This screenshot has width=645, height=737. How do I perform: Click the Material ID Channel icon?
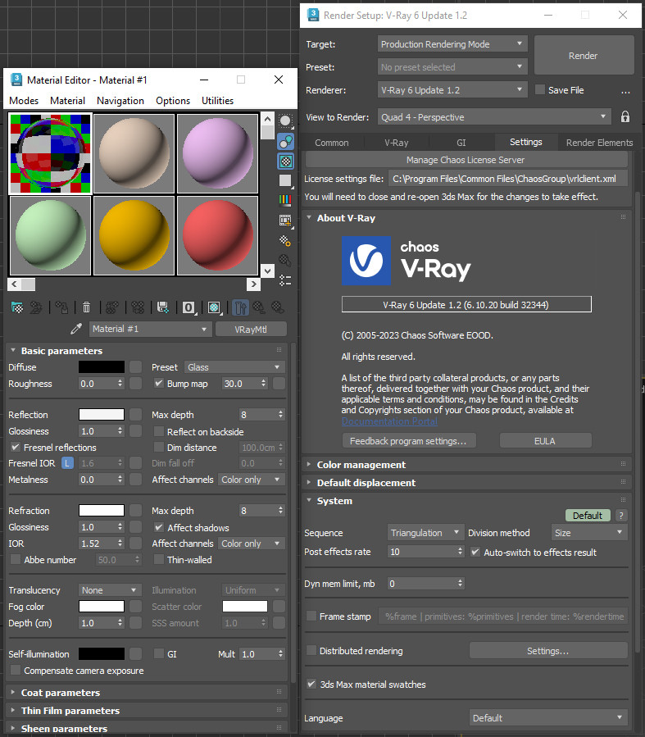click(189, 307)
